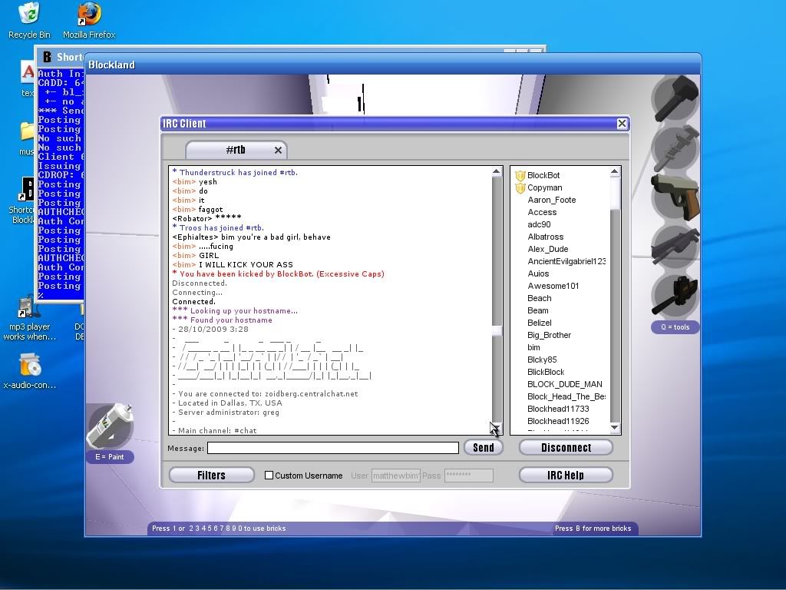Focus the Message input field

point(333,448)
